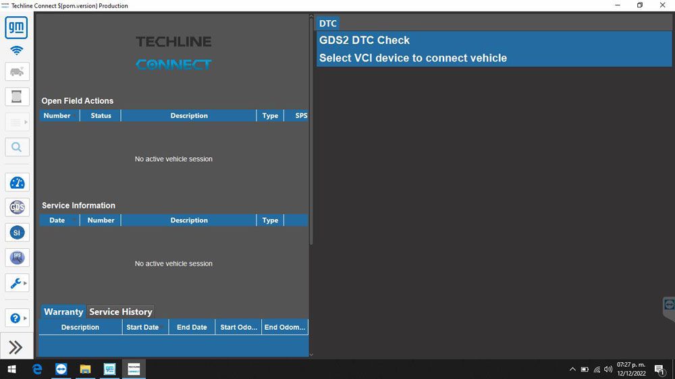Open the dashboard gauge icon
675x379 pixels.
tap(17, 183)
